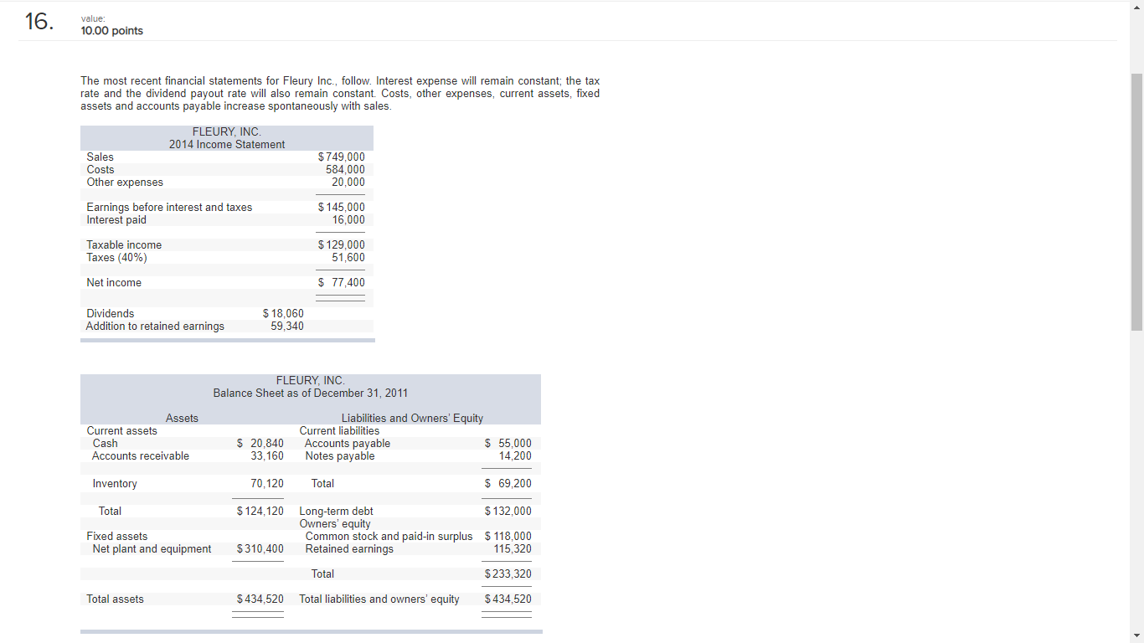
Task: Select the 10.00 points value label
Action: pos(111,30)
